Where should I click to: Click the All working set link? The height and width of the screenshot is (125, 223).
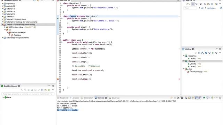click(202, 8)
